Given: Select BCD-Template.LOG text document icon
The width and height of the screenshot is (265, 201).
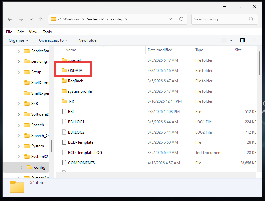Looking at the screenshot, I should [64, 152].
